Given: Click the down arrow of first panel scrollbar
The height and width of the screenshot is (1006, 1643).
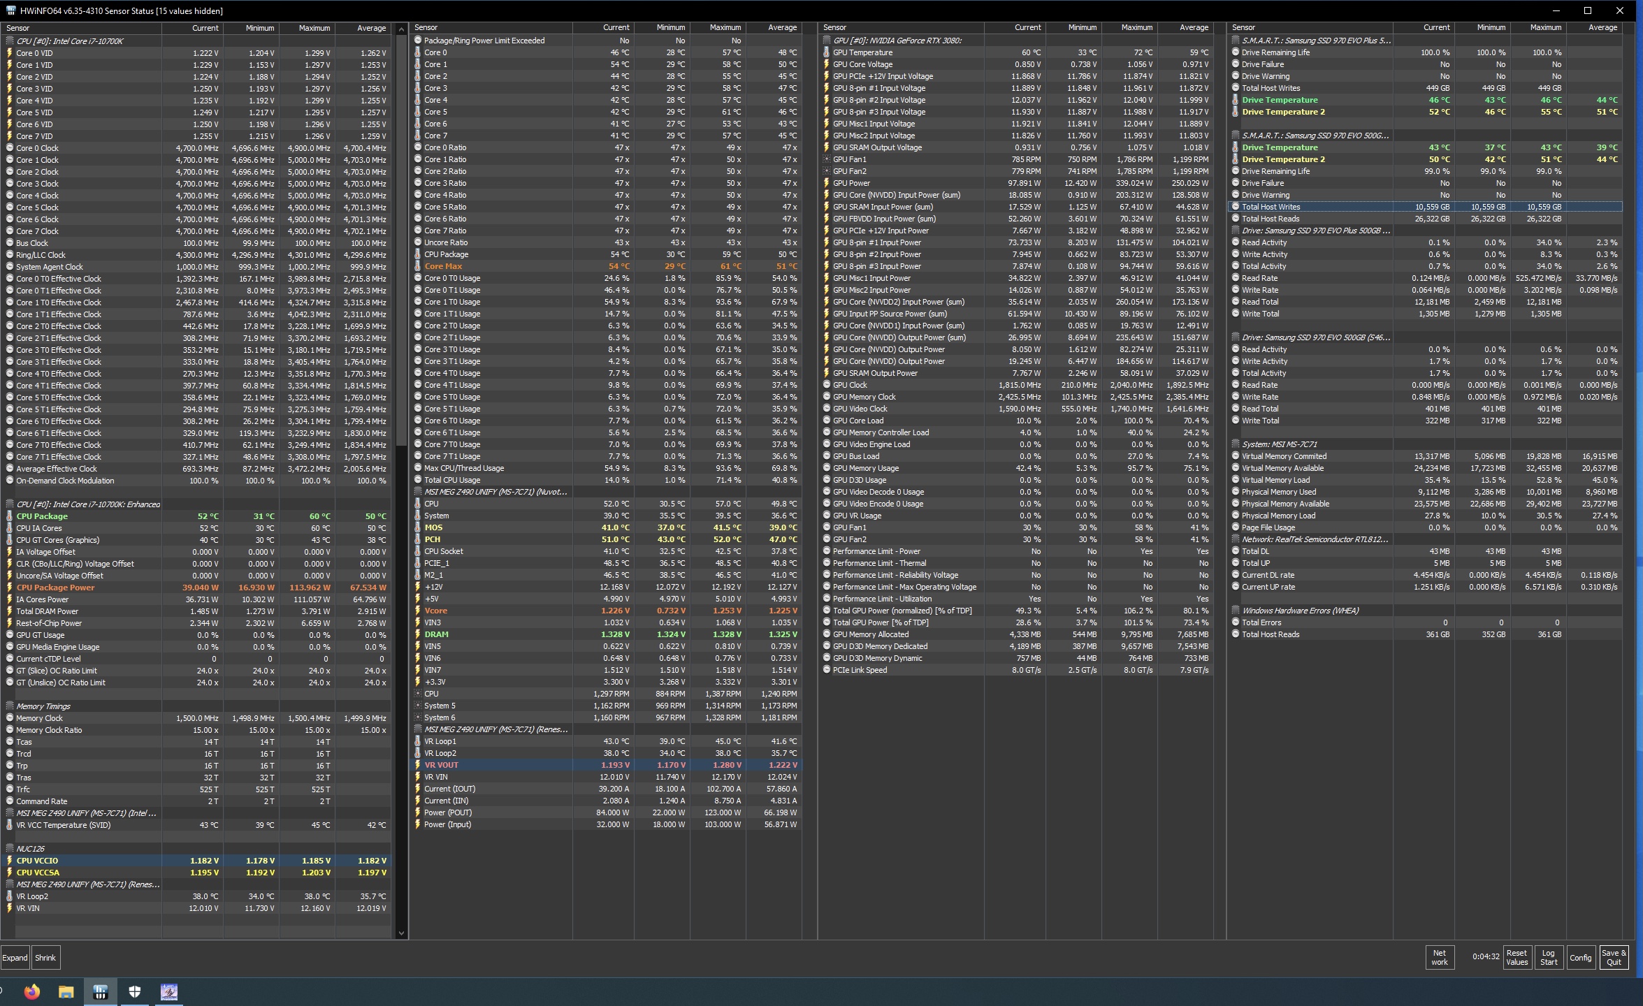Looking at the screenshot, I should click(401, 933).
